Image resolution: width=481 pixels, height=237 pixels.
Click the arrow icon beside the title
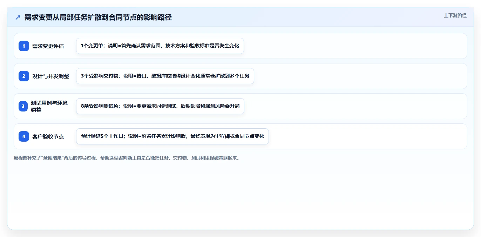point(18,18)
